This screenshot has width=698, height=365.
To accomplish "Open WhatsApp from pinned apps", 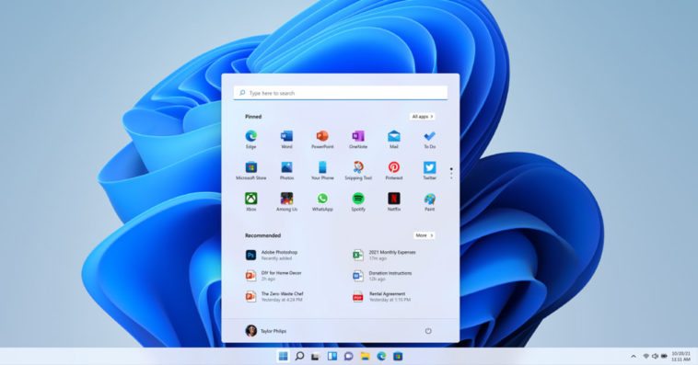I will pyautogui.click(x=322, y=202).
